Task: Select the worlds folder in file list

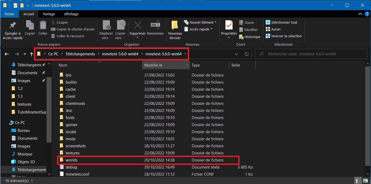Action: [x=72, y=160]
